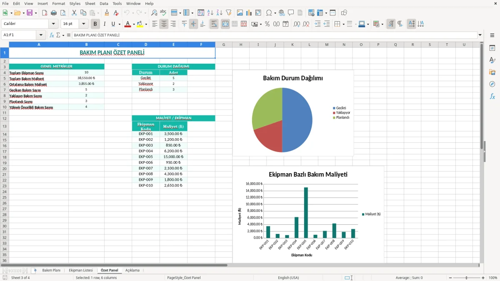Insert Hyperlink globe icon
The image size is (500, 281).
point(282,13)
